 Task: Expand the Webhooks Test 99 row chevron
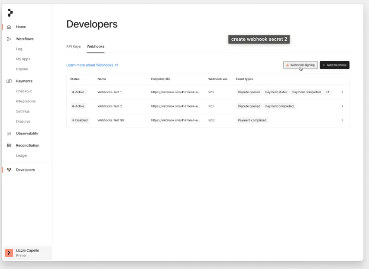click(x=343, y=120)
